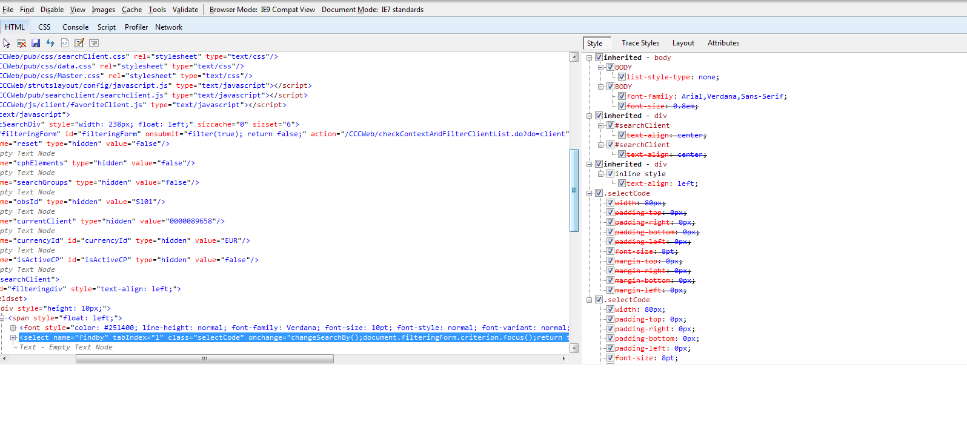Select the Trace Styles pane tab
The width and height of the screenshot is (967, 436).
[640, 43]
